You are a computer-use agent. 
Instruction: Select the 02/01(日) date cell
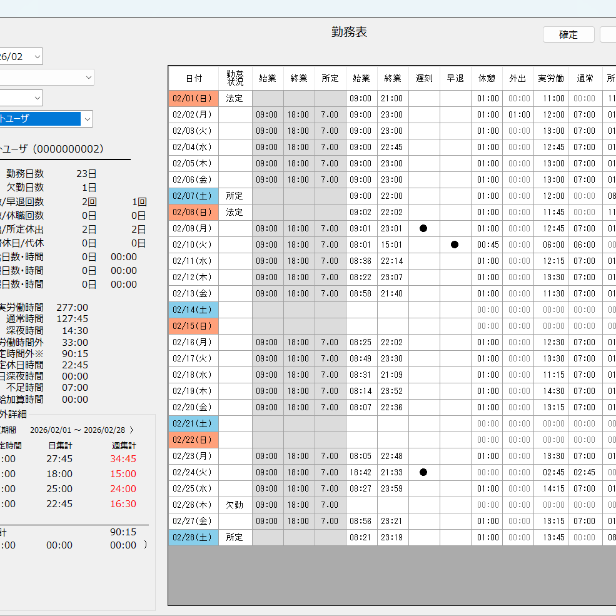pos(193,98)
